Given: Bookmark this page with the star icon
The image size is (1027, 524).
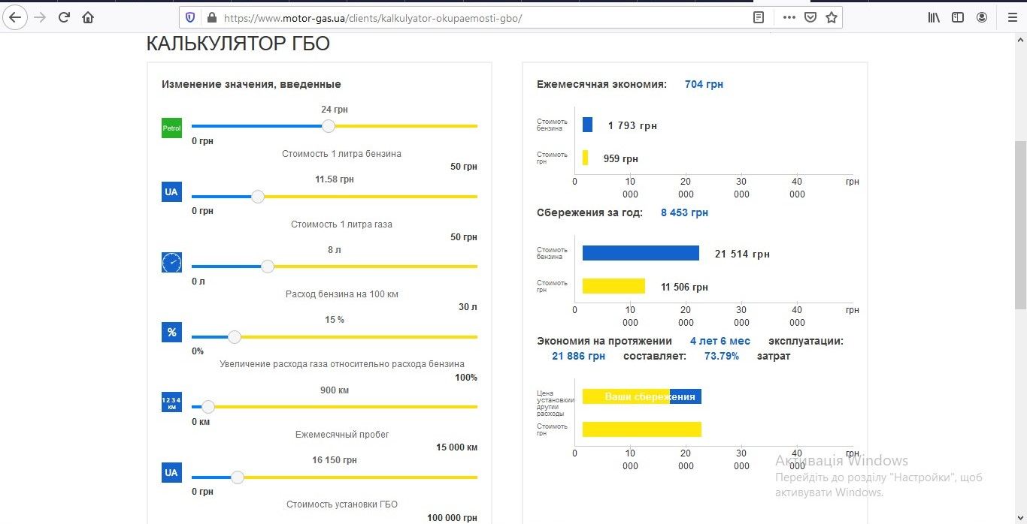Looking at the screenshot, I should click(831, 17).
